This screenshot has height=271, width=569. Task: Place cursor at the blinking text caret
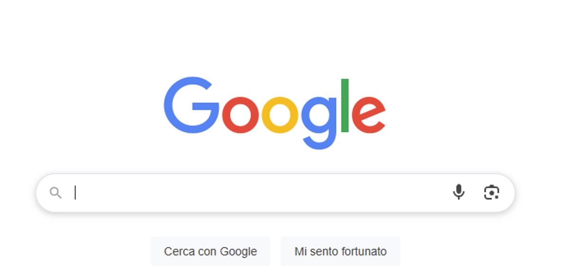coord(75,193)
